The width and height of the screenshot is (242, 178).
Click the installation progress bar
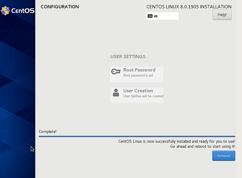pyautogui.click(x=137, y=136)
